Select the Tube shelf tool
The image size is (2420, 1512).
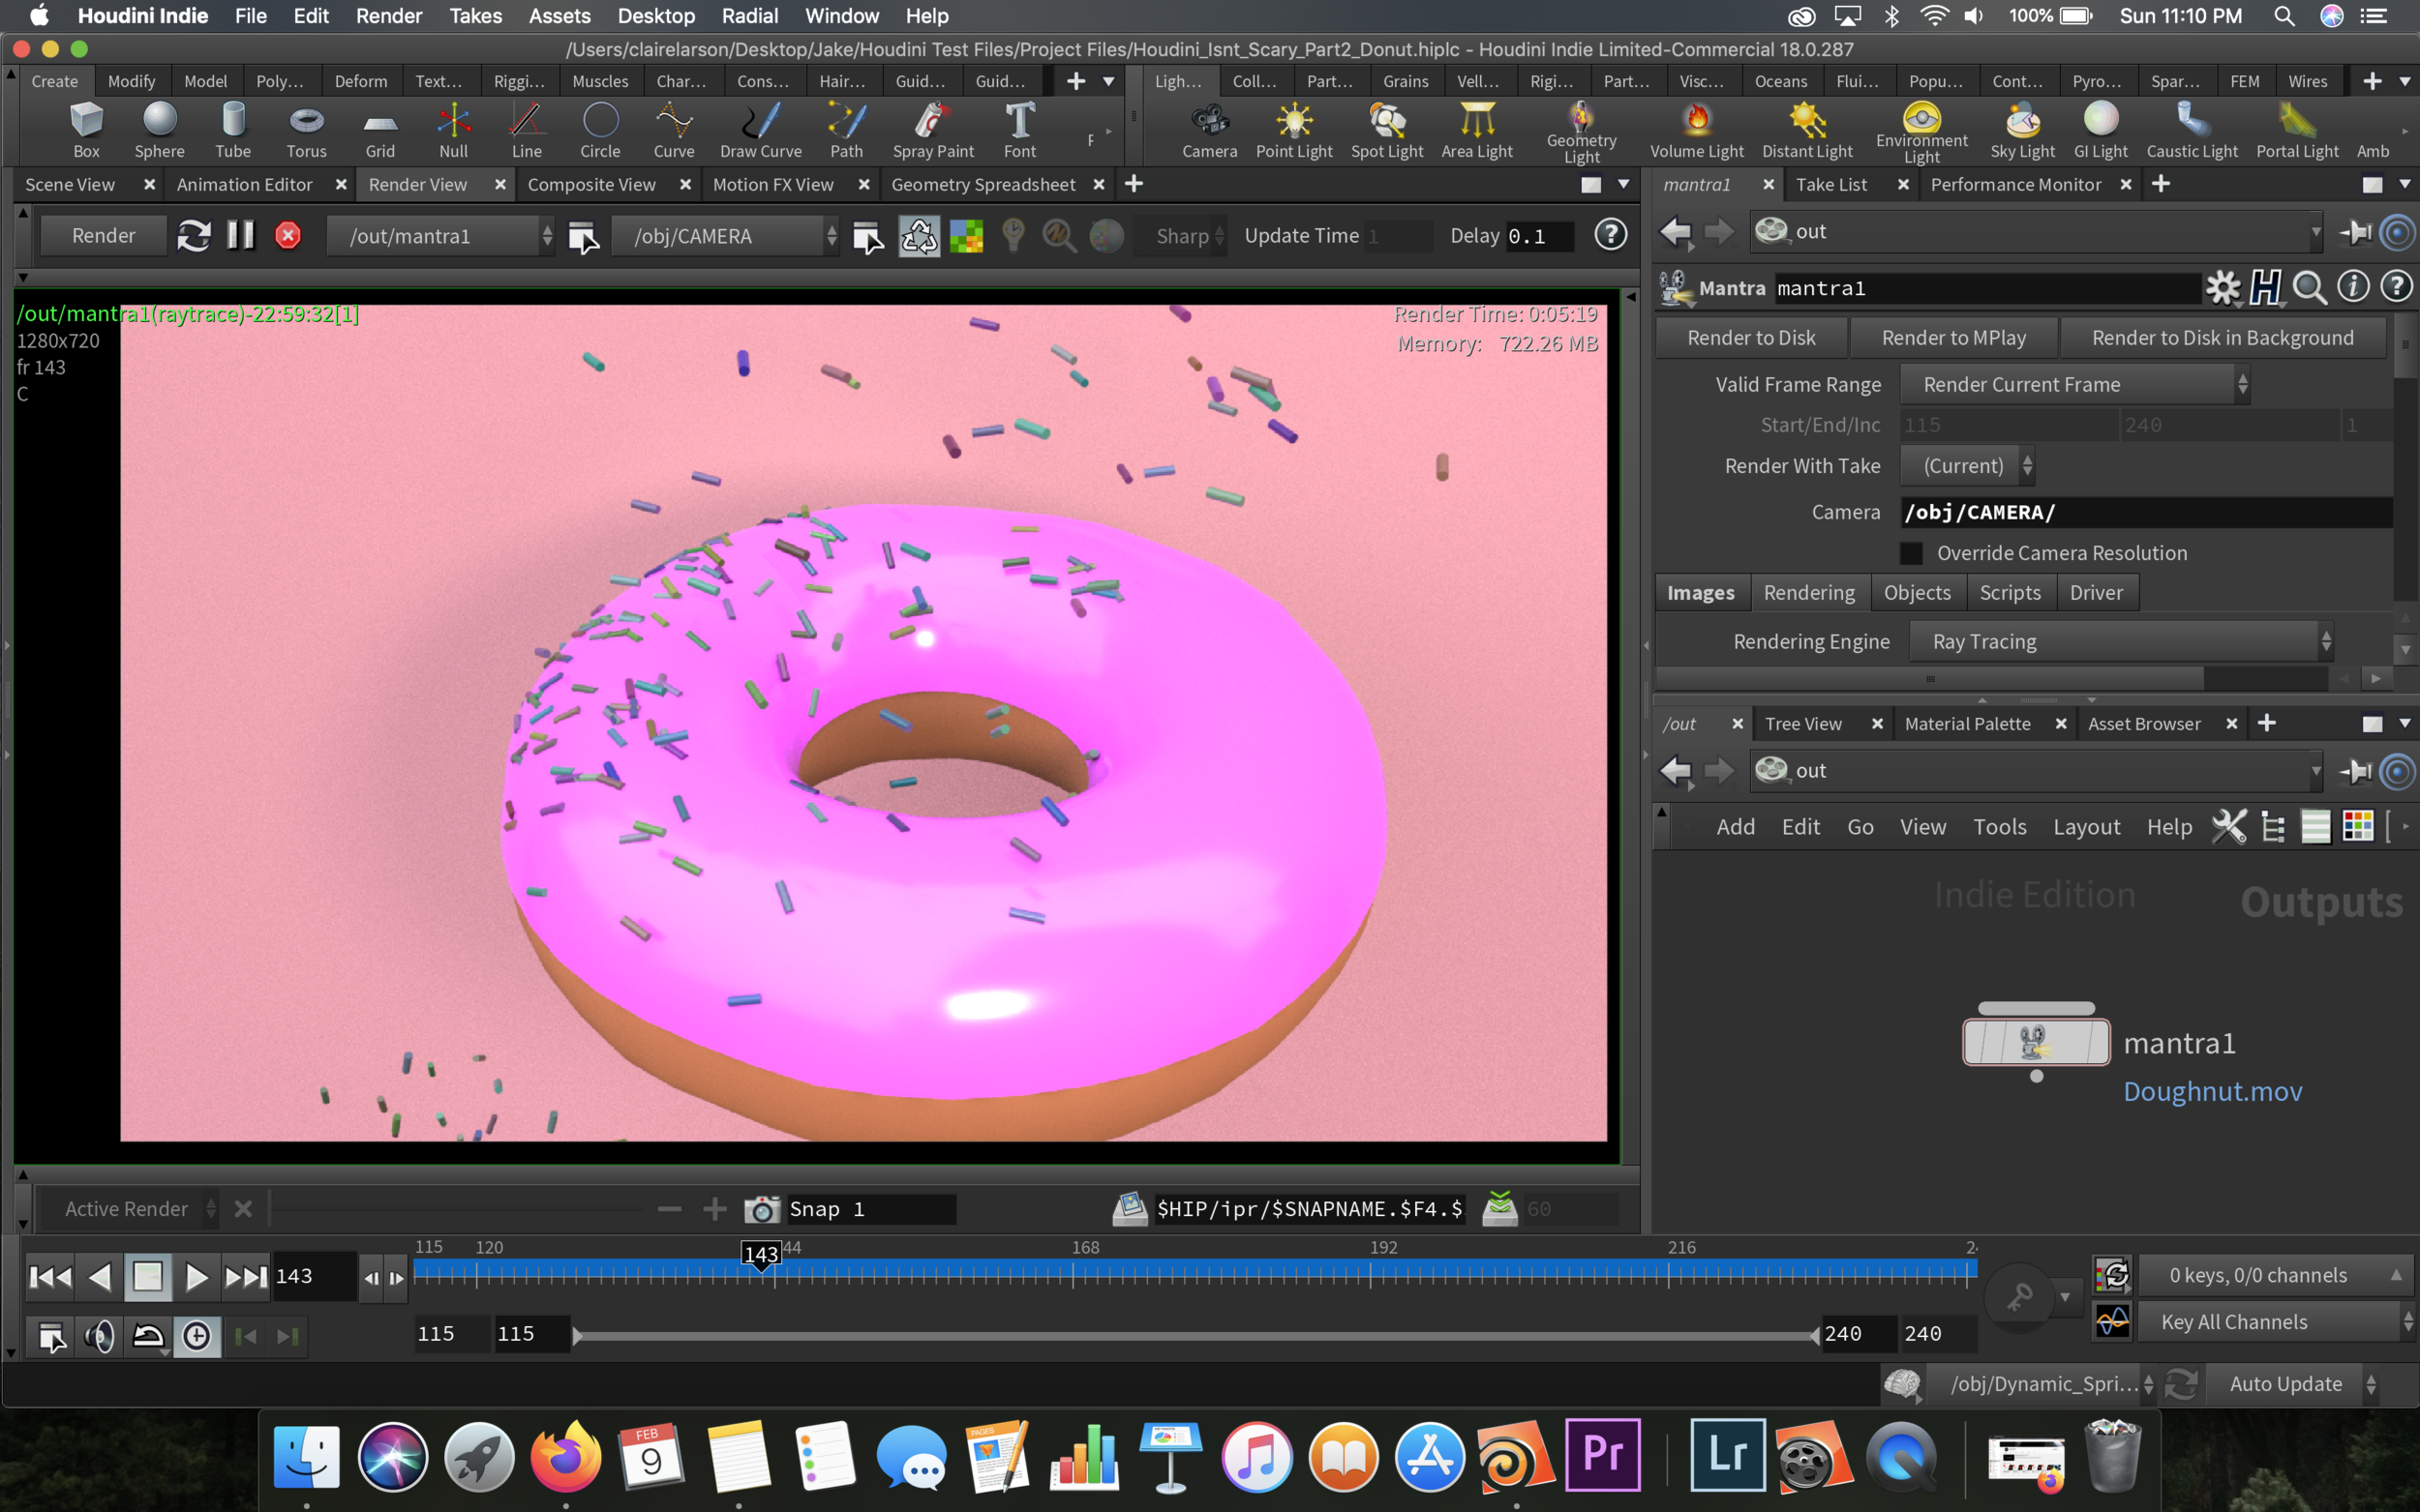coord(233,130)
